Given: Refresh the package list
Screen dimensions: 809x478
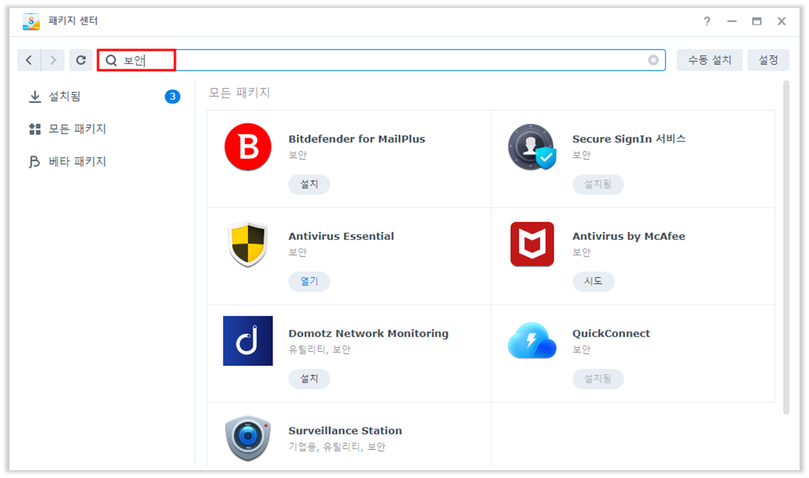Looking at the screenshot, I should click(81, 60).
